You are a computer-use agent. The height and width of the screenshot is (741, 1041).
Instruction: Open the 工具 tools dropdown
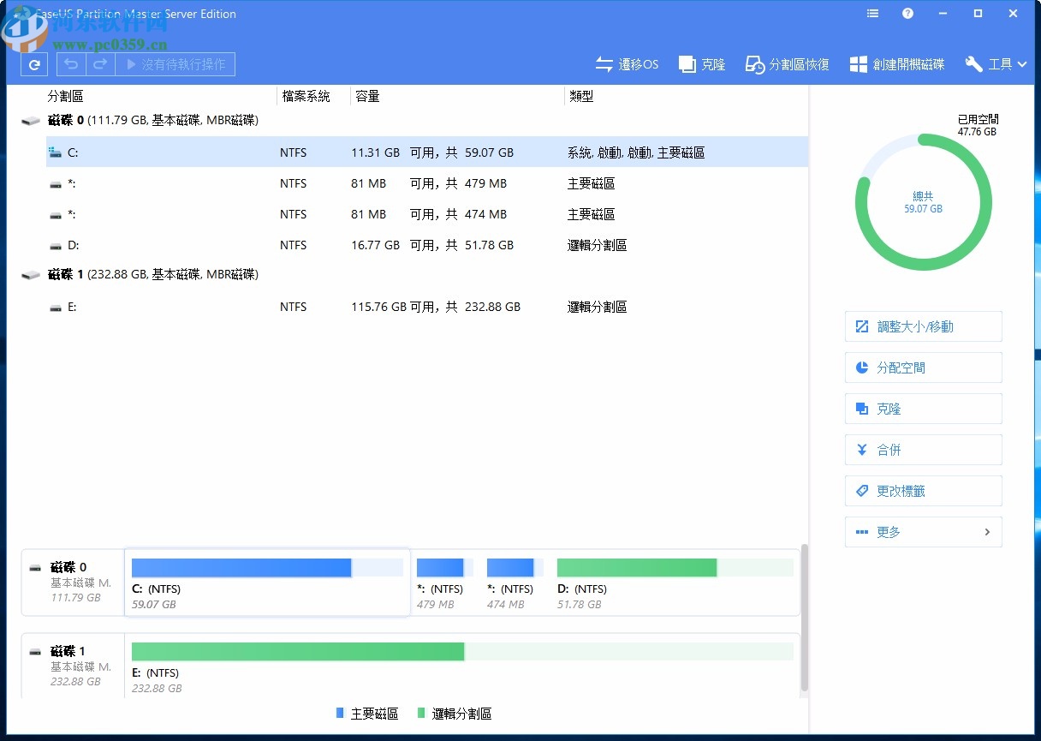click(x=996, y=63)
